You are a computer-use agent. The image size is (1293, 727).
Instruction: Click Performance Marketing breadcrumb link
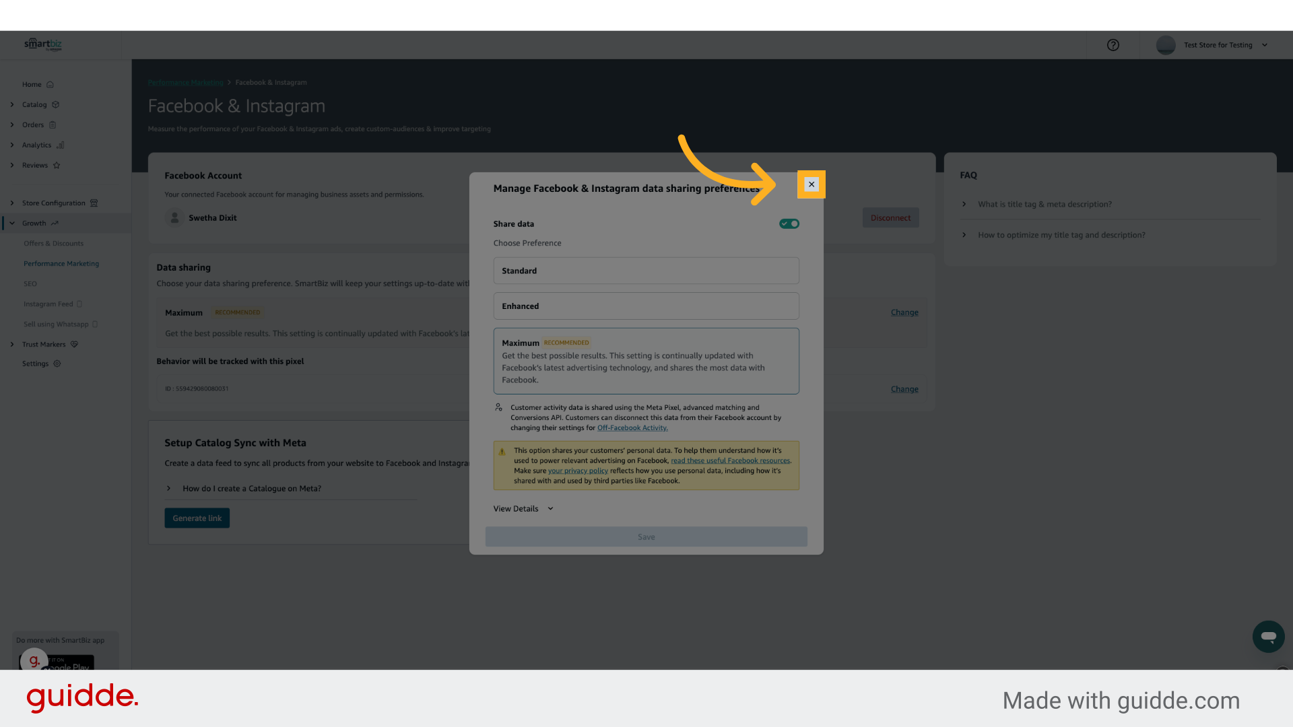pyautogui.click(x=185, y=83)
